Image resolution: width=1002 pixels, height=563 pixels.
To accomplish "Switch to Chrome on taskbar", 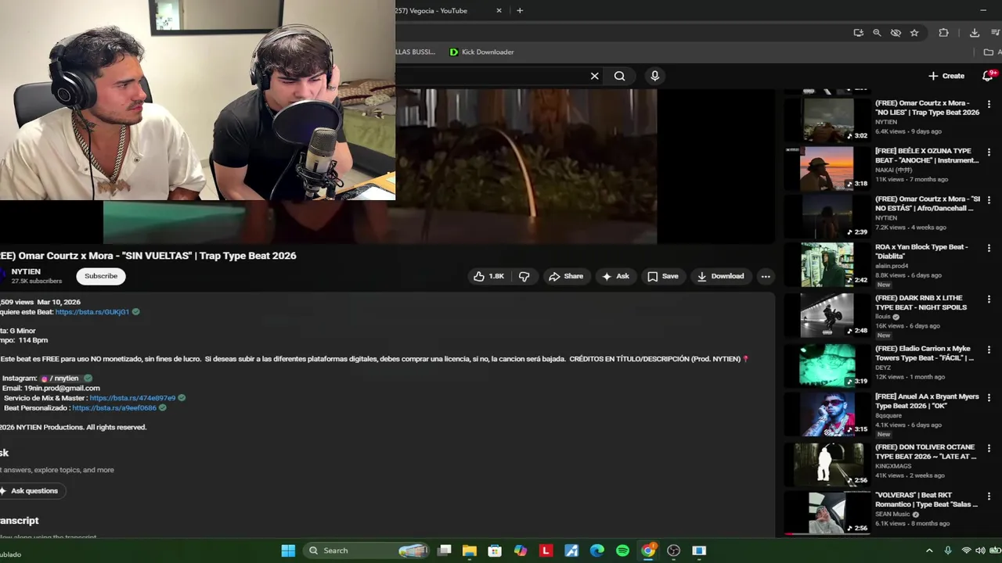I will tap(648, 550).
